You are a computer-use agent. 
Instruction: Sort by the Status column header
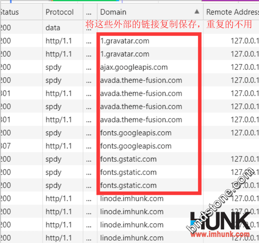pyautogui.click(x=21, y=12)
